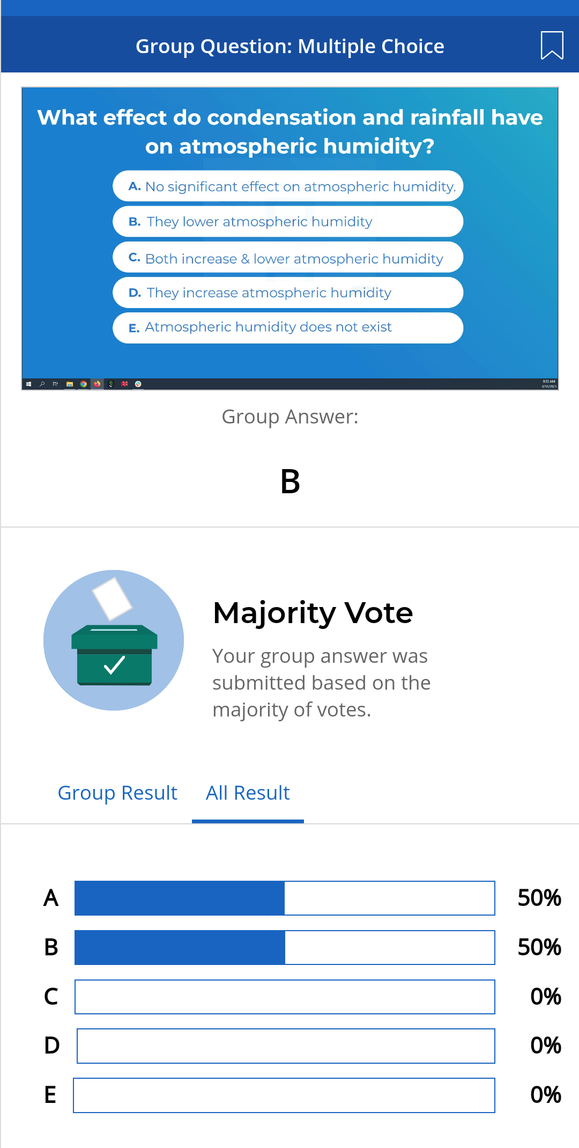Screen dimensions: 579x1148
Task: Switch to the Group Result tab
Action: tap(117, 793)
